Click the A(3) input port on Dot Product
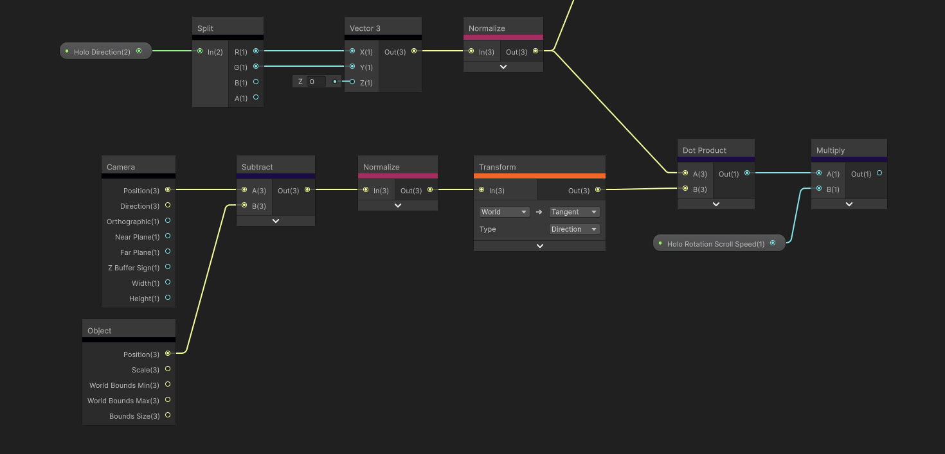This screenshot has width=945, height=454. tap(685, 173)
